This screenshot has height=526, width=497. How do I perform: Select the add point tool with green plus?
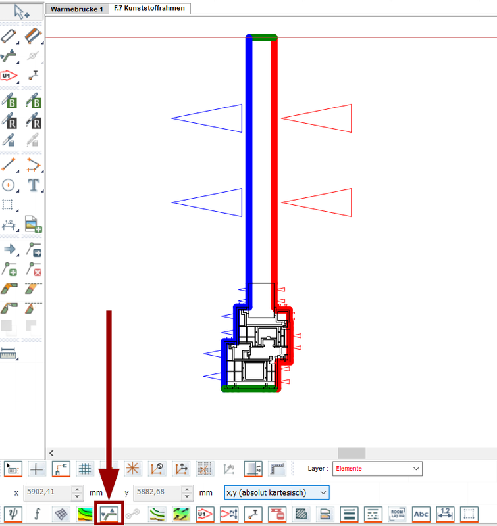tap(9, 268)
